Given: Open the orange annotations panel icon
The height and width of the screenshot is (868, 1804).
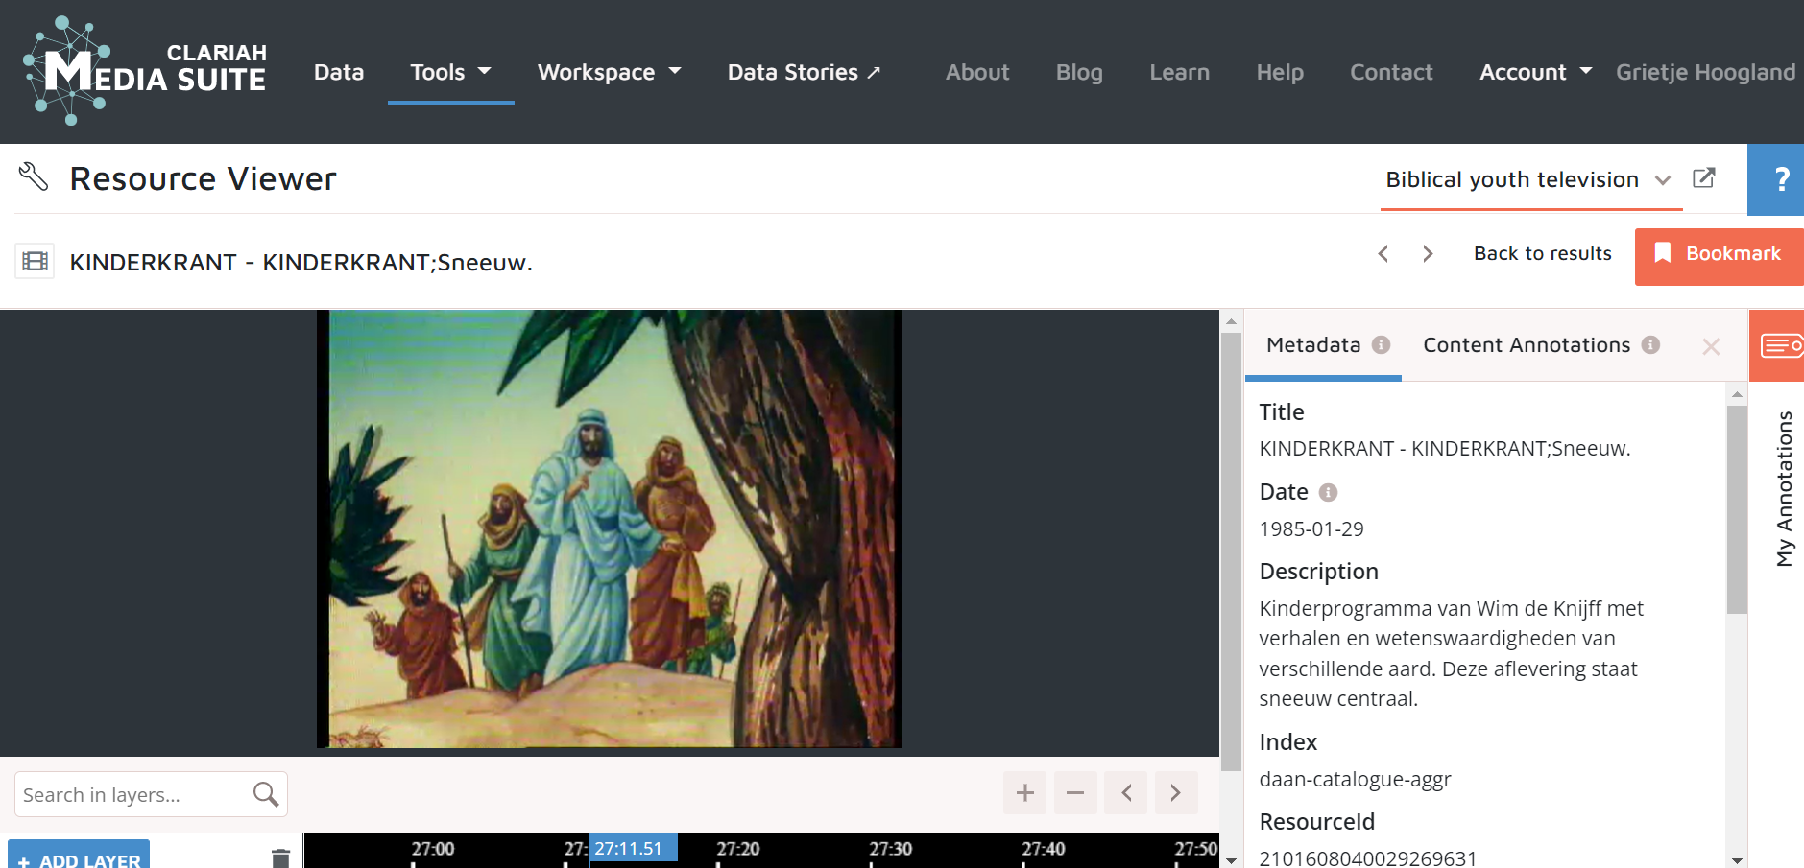Looking at the screenshot, I should click(1779, 345).
